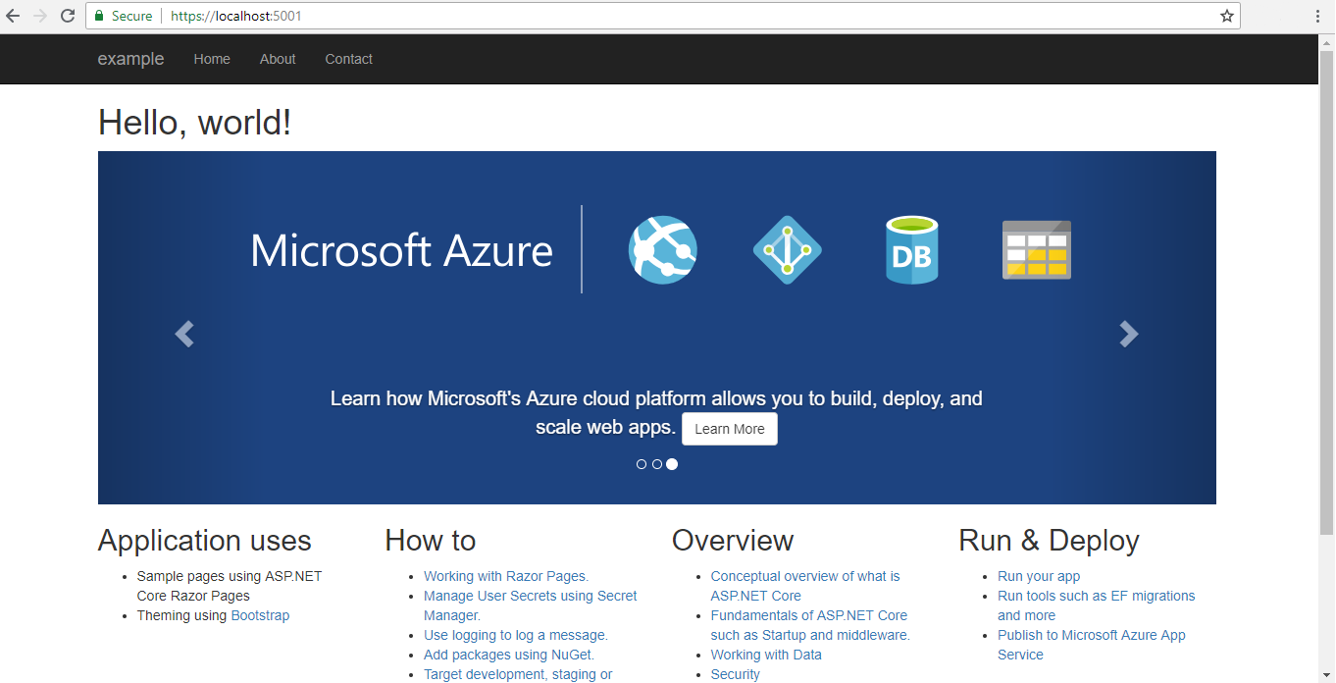The image size is (1336, 683).
Task: Select the second carousel indicator dot
Action: pos(657,463)
